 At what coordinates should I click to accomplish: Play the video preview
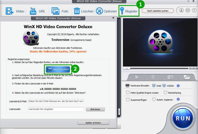[x=137, y=77]
